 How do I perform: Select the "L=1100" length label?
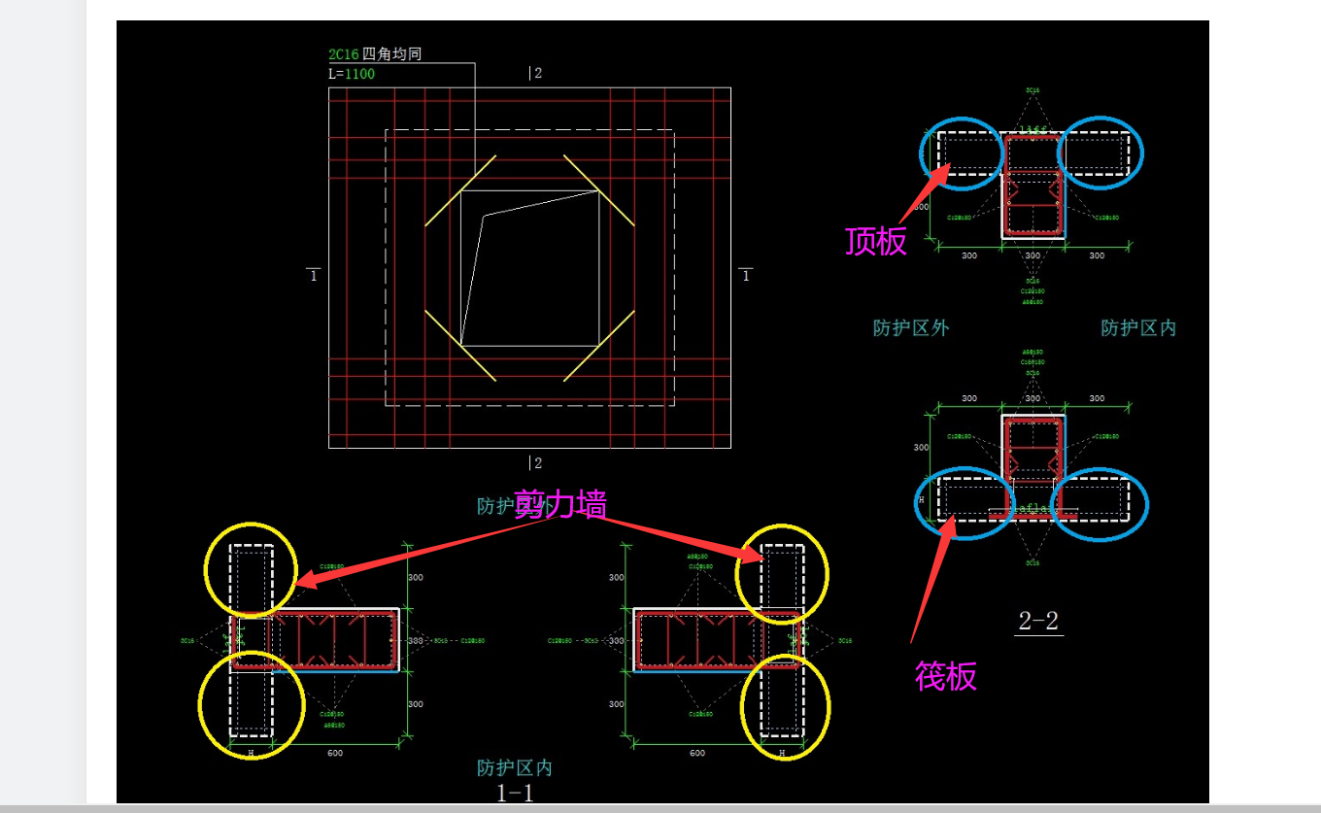pyautogui.click(x=352, y=74)
